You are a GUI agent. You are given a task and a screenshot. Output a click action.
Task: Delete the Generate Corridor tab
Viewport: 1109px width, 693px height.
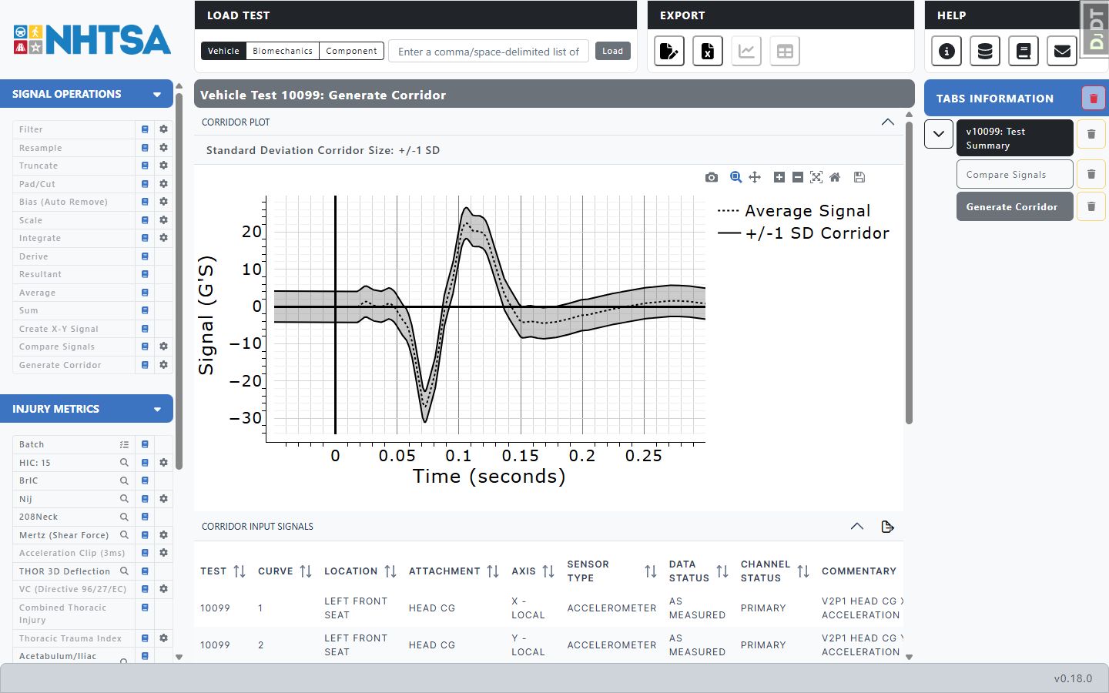[1091, 206]
